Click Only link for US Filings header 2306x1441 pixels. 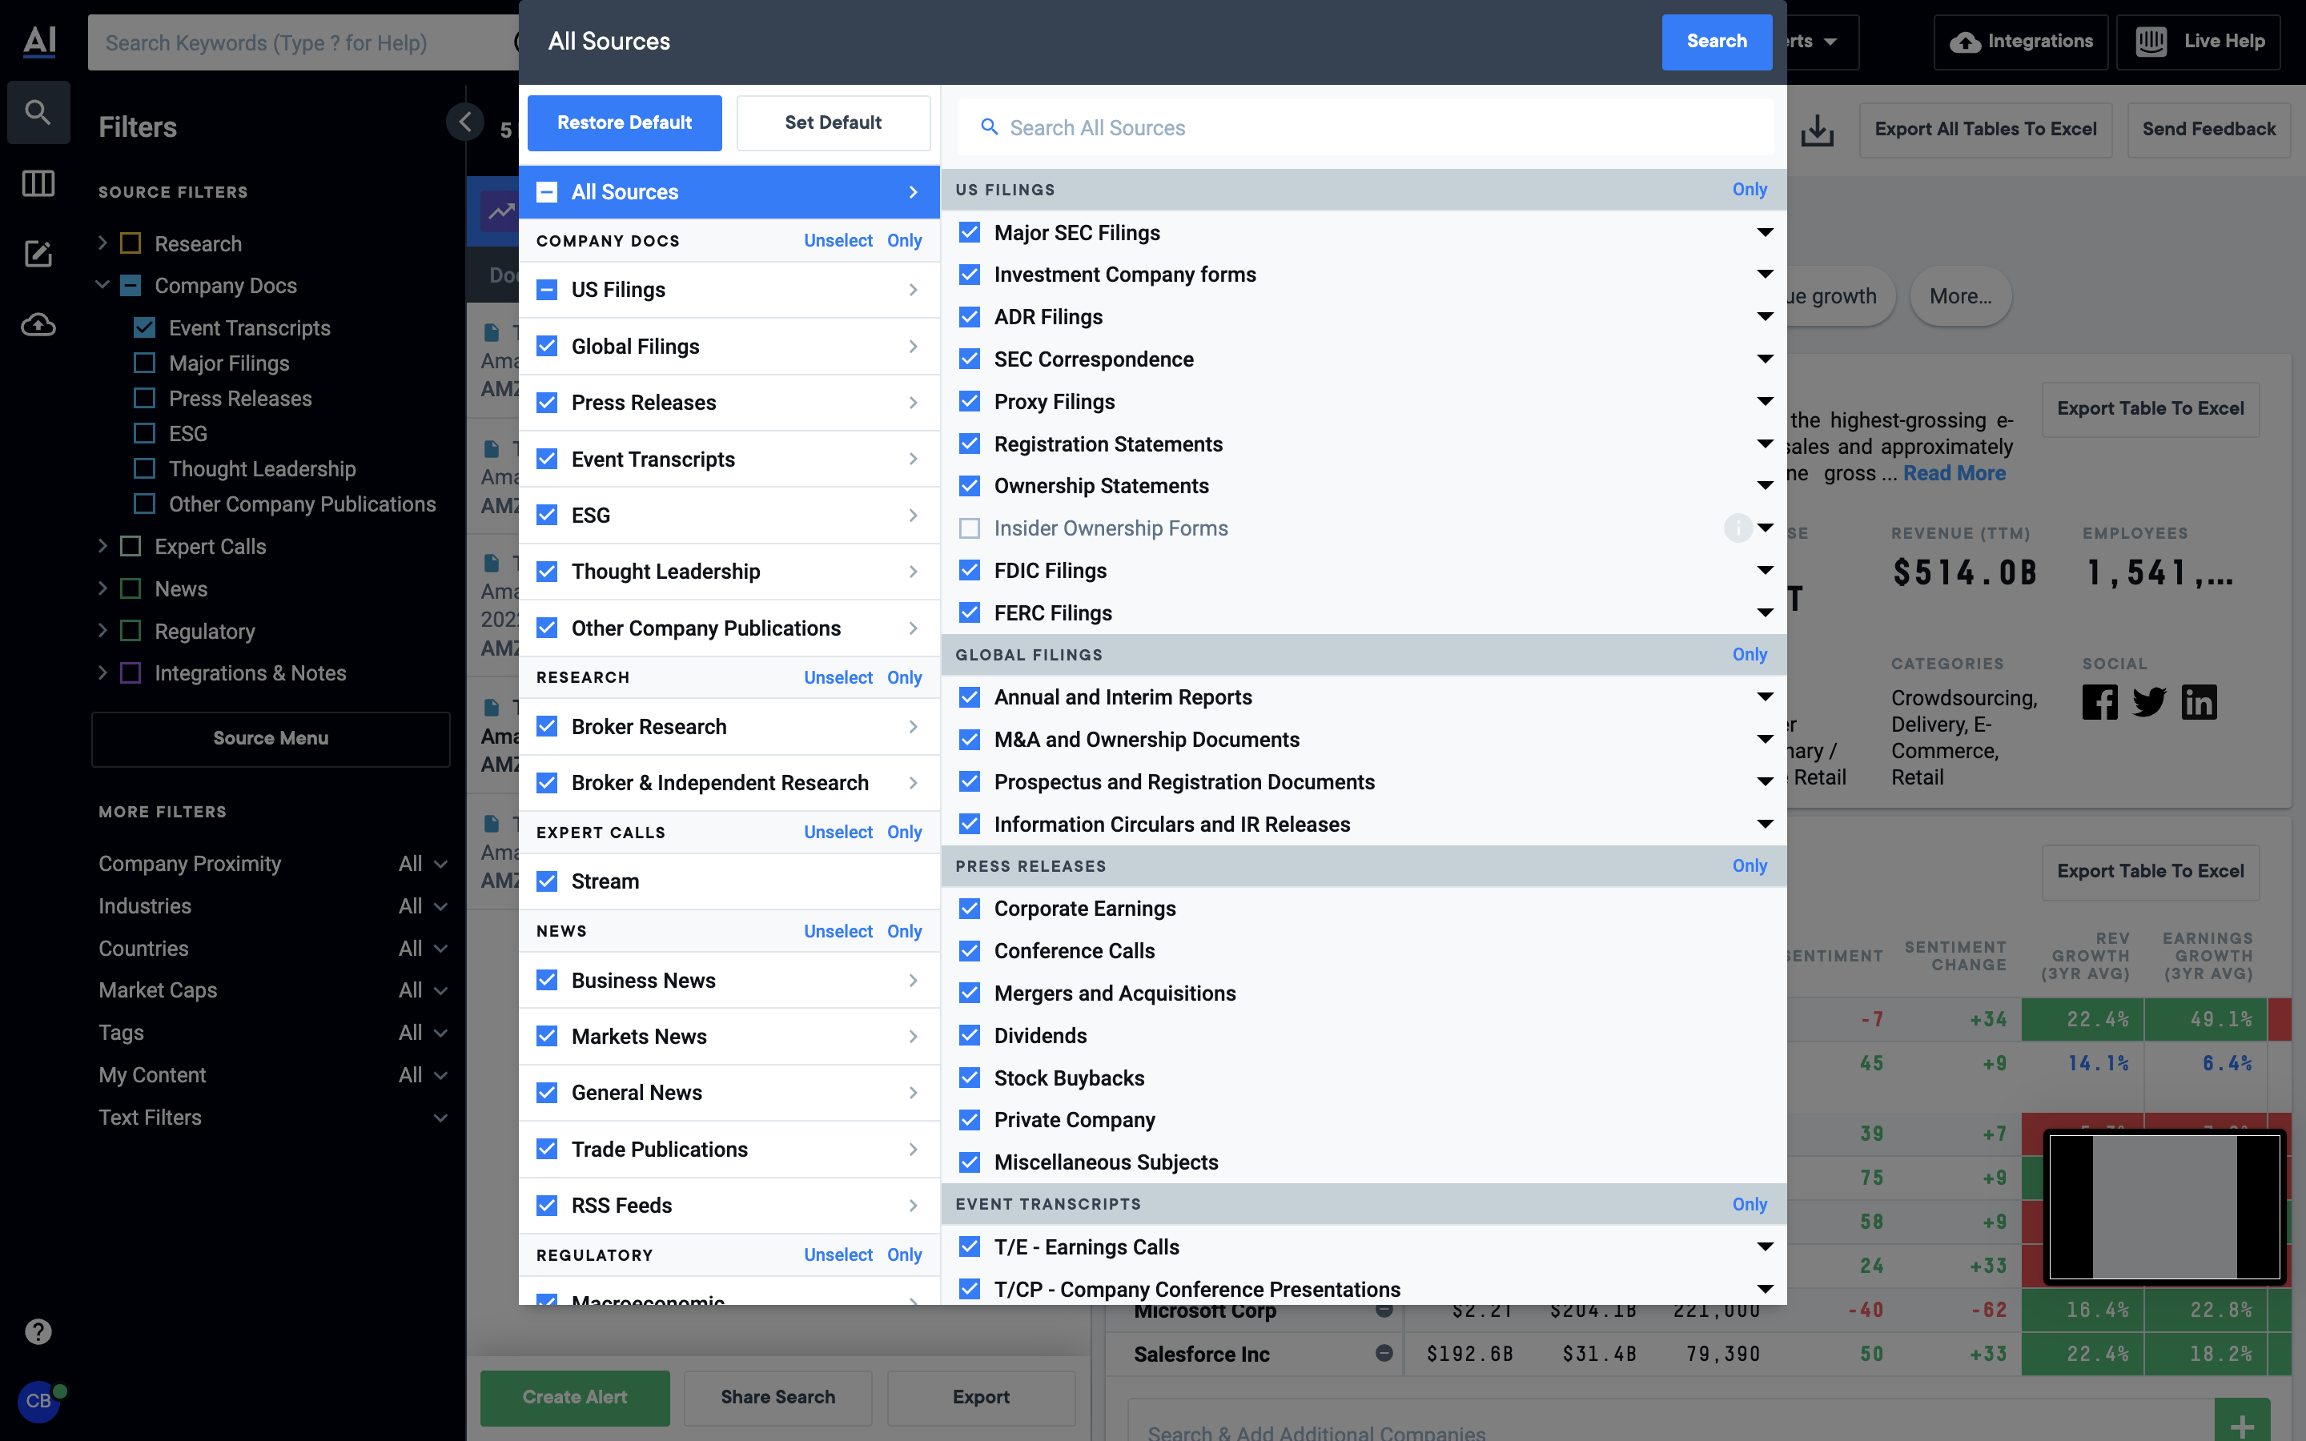pos(1750,190)
